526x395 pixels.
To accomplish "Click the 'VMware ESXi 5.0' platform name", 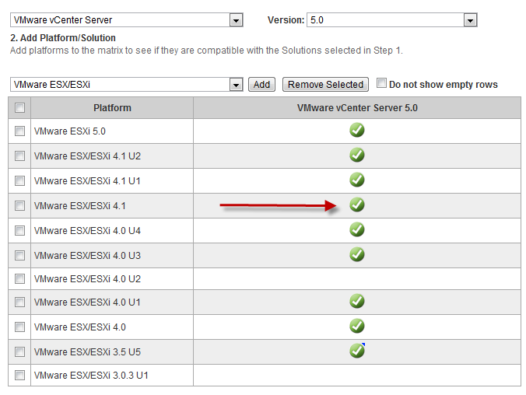I will click(70, 131).
